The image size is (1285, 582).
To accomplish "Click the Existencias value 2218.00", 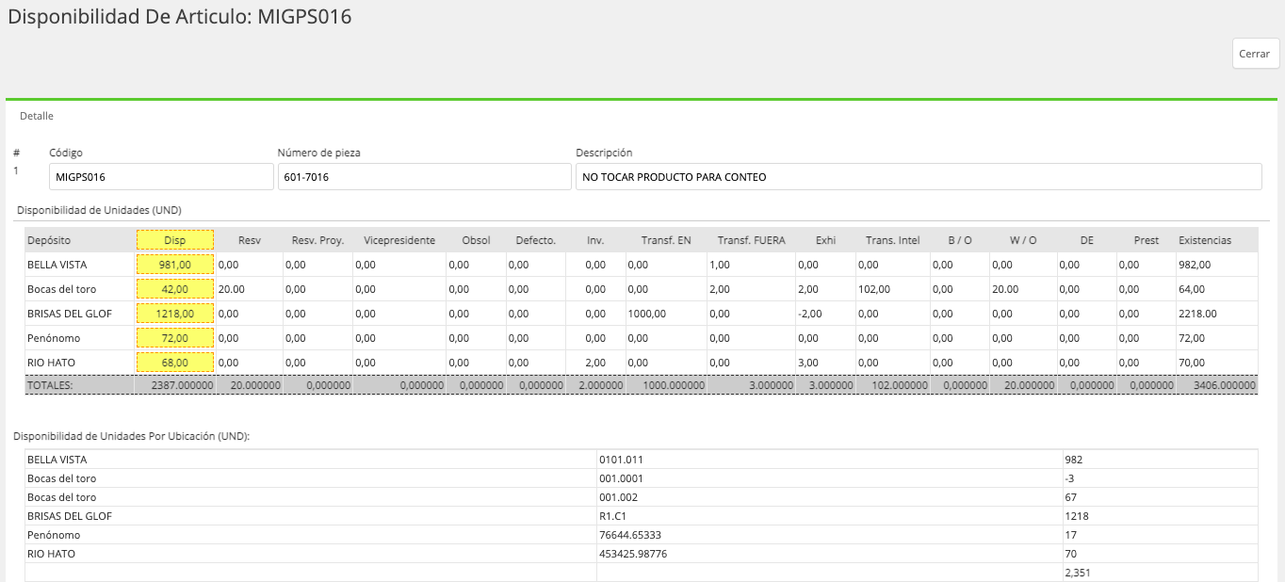I will (1198, 314).
